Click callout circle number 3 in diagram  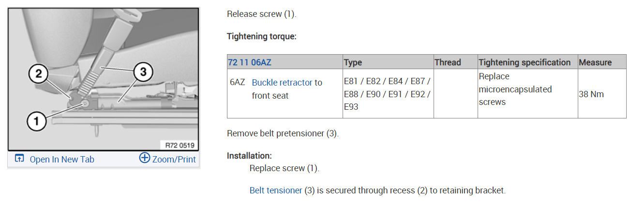142,73
